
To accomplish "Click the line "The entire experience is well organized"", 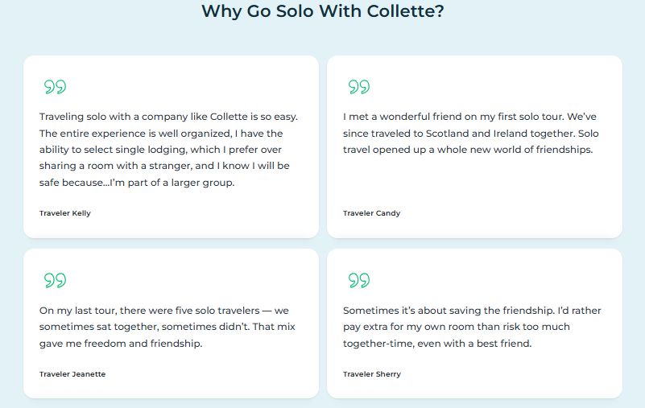I will (161, 134).
